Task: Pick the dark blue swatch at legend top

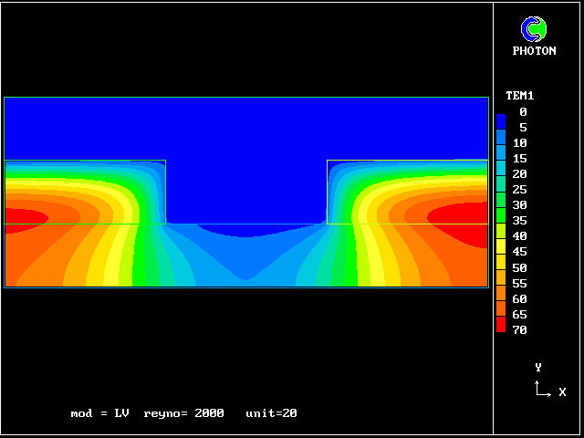Action: (x=501, y=119)
